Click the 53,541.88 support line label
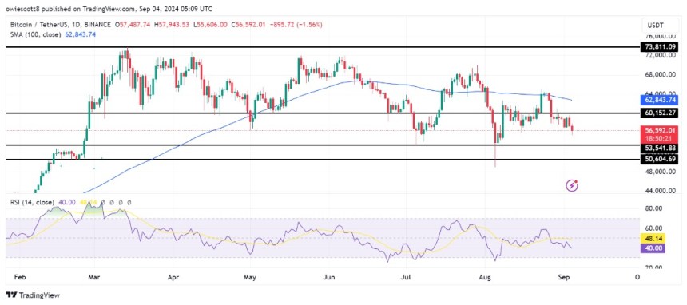 659,149
